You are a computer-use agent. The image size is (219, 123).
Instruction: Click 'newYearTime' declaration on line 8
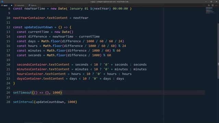pos(35,9)
